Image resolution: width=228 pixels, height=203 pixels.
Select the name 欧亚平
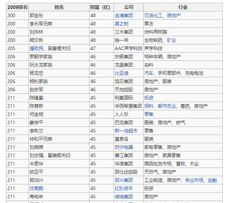[x=36, y=172]
